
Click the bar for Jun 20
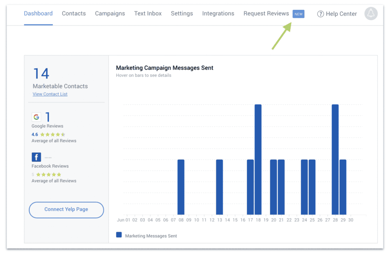(274, 187)
